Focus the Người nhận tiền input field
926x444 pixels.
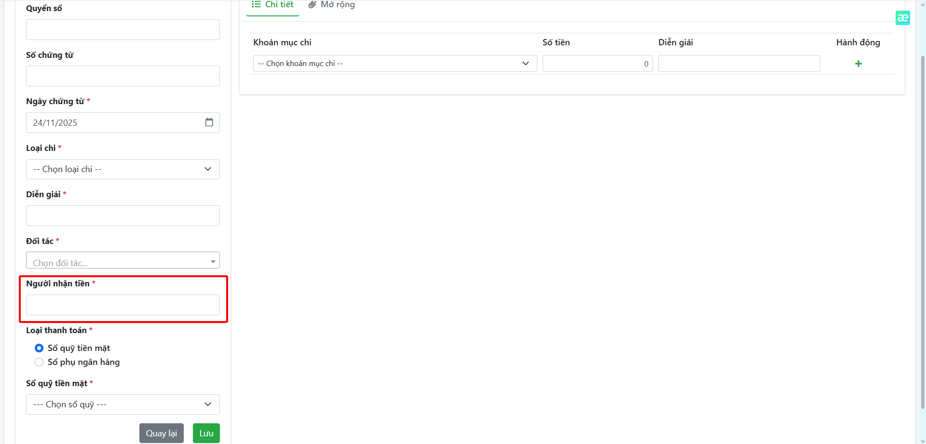[x=123, y=305]
